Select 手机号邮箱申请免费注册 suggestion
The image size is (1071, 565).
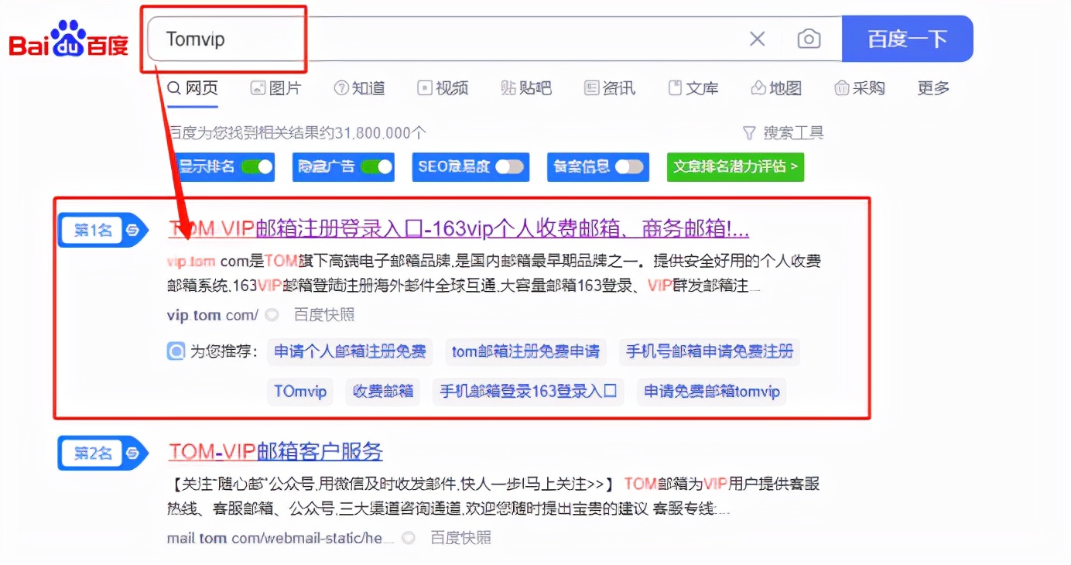coord(710,351)
